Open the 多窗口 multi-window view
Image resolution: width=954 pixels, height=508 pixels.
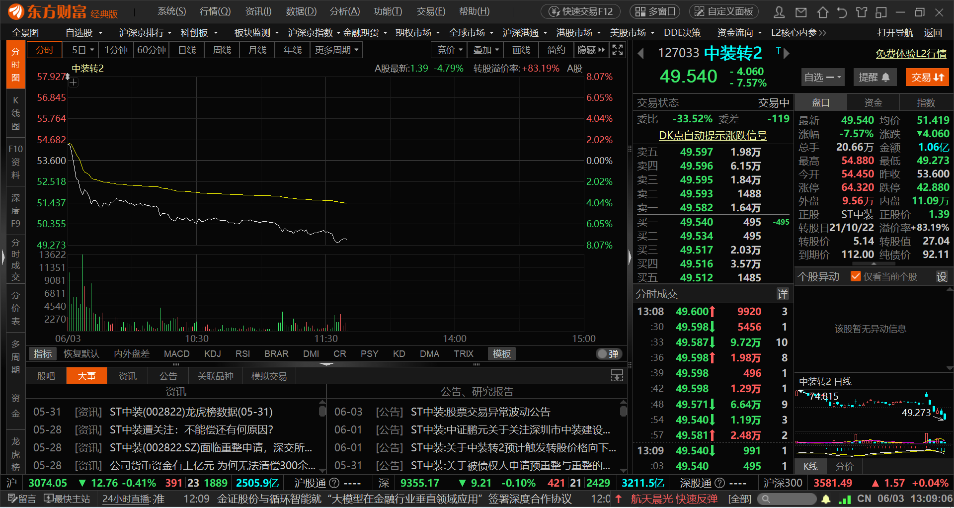tap(656, 11)
